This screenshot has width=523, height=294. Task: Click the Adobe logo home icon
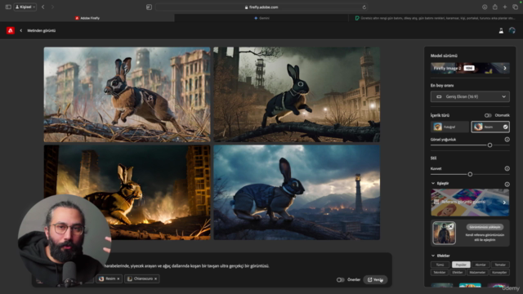tap(11, 31)
